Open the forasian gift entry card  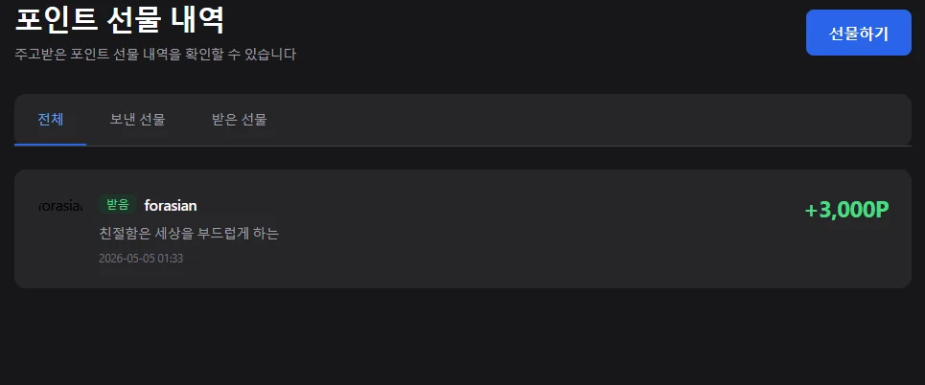pos(462,229)
